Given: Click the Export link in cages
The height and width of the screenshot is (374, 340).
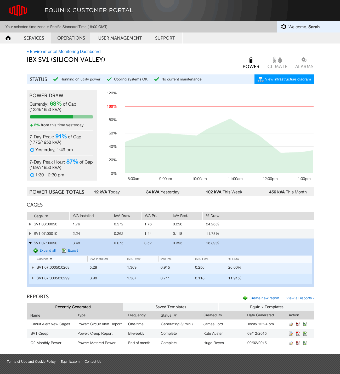Looking at the screenshot, I should click(73, 251).
